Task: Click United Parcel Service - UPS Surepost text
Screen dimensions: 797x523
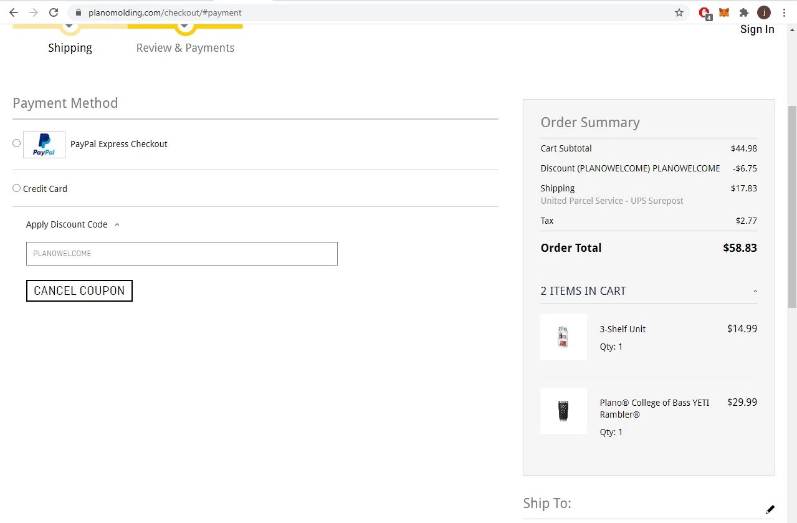Action: pyautogui.click(x=612, y=201)
